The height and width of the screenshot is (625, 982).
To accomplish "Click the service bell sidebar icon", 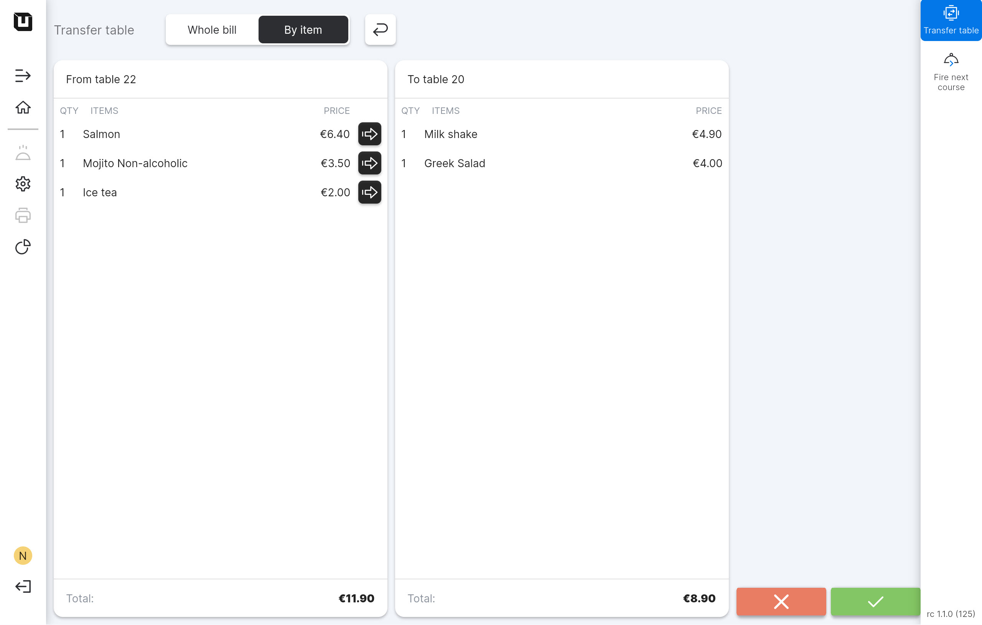I will tap(23, 153).
